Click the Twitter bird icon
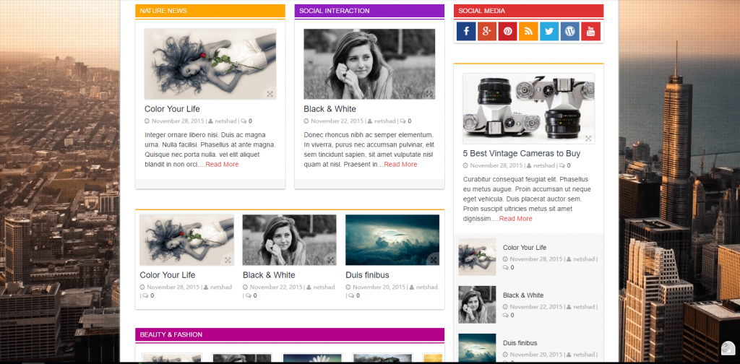 [549, 31]
